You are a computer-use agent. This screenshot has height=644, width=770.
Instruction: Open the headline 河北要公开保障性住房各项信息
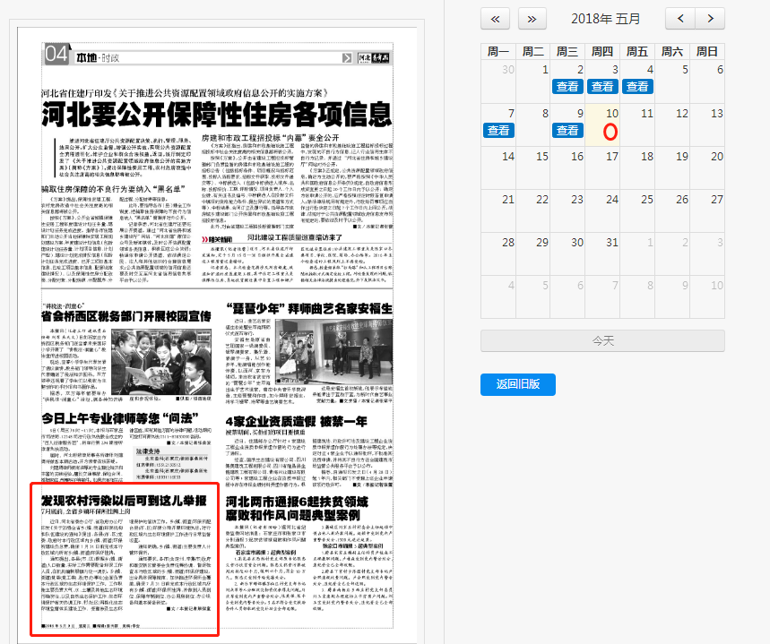217,115
